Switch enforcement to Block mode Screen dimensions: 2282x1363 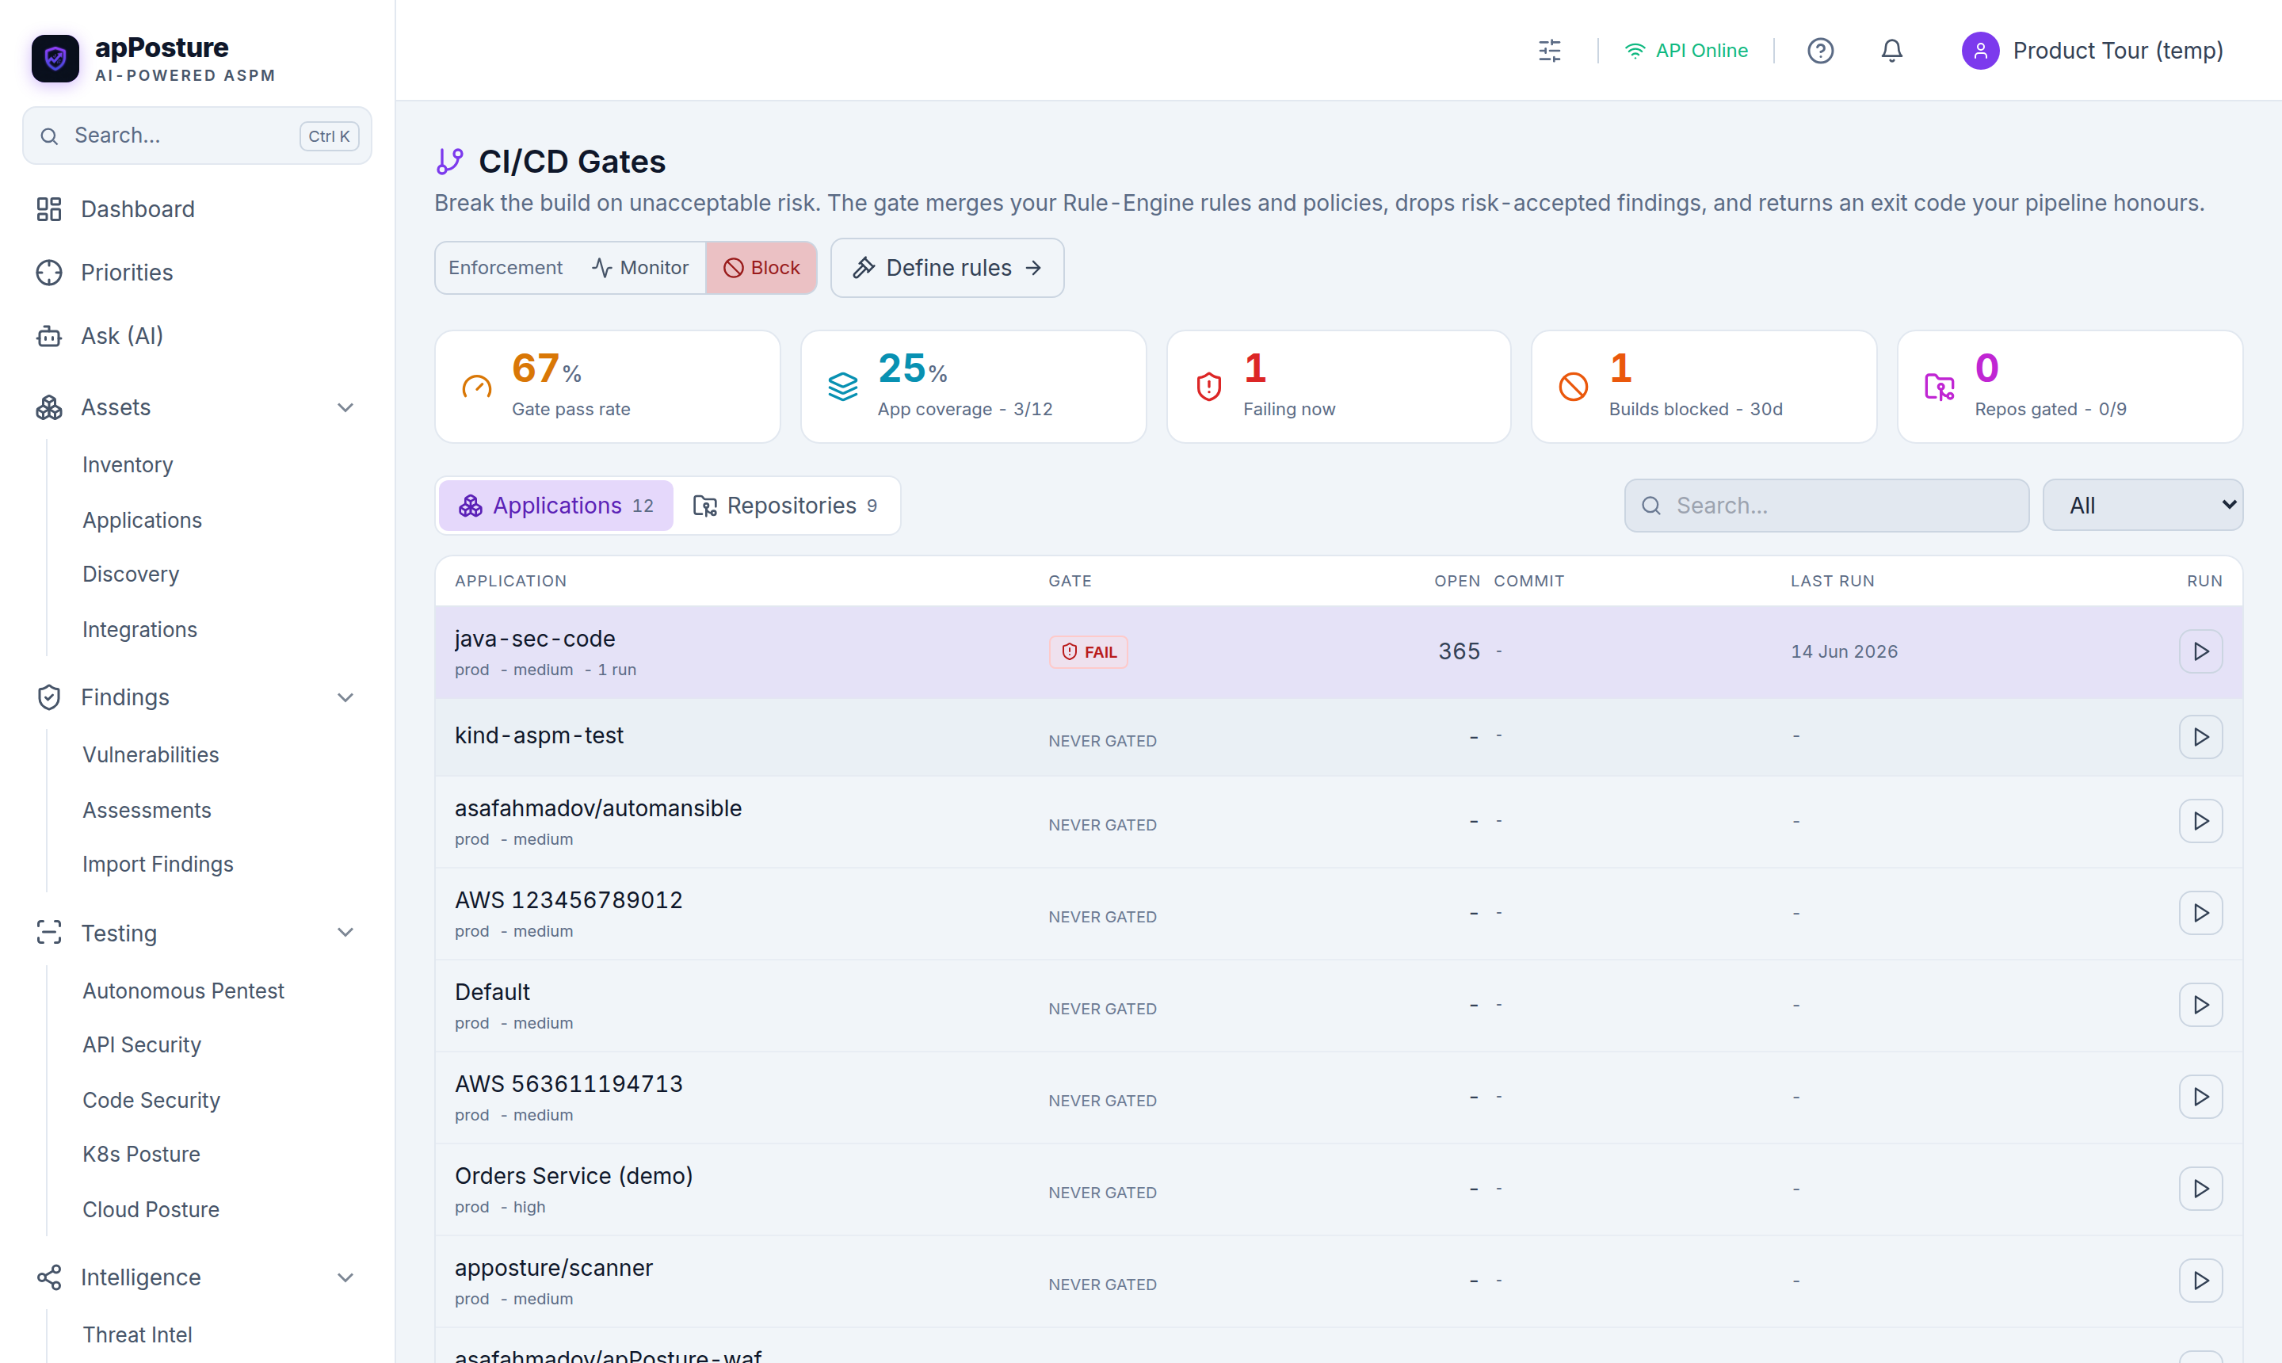point(761,267)
